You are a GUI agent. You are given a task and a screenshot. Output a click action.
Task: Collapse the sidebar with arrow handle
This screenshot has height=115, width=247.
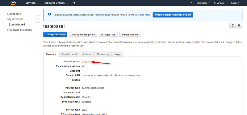[x=38, y=19]
